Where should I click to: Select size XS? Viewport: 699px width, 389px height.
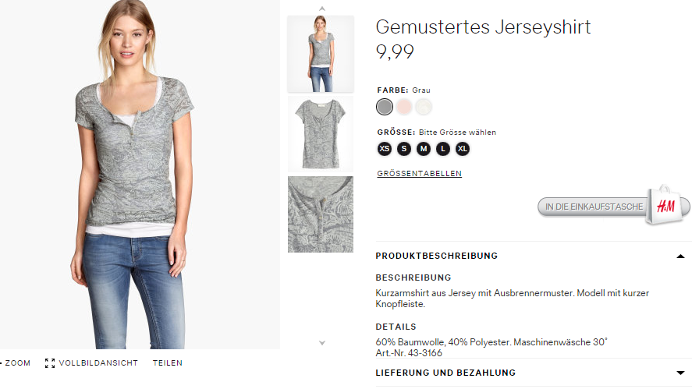(x=385, y=149)
